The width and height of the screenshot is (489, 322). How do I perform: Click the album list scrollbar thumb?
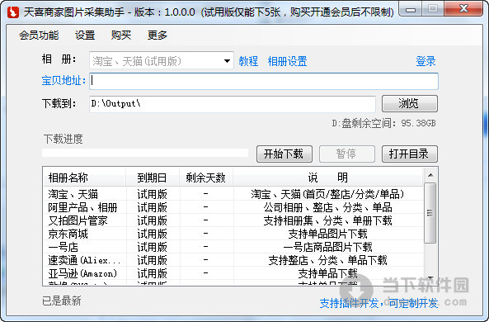tap(430, 213)
